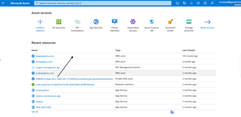The height and width of the screenshot is (117, 241).
Task: Click the DNS icon beside wikitpdemo.com
Action: (33, 62)
